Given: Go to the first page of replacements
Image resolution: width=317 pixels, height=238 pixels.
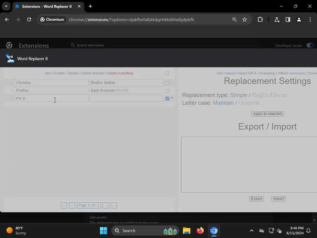Looking at the screenshot, I should click(64, 205).
